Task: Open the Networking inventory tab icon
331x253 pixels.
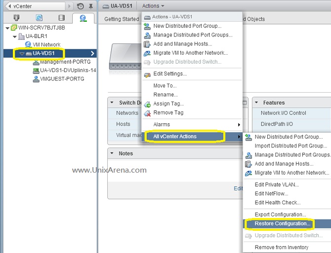Action: (83, 18)
